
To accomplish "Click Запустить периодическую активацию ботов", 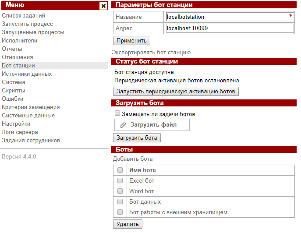I will 176,91.
